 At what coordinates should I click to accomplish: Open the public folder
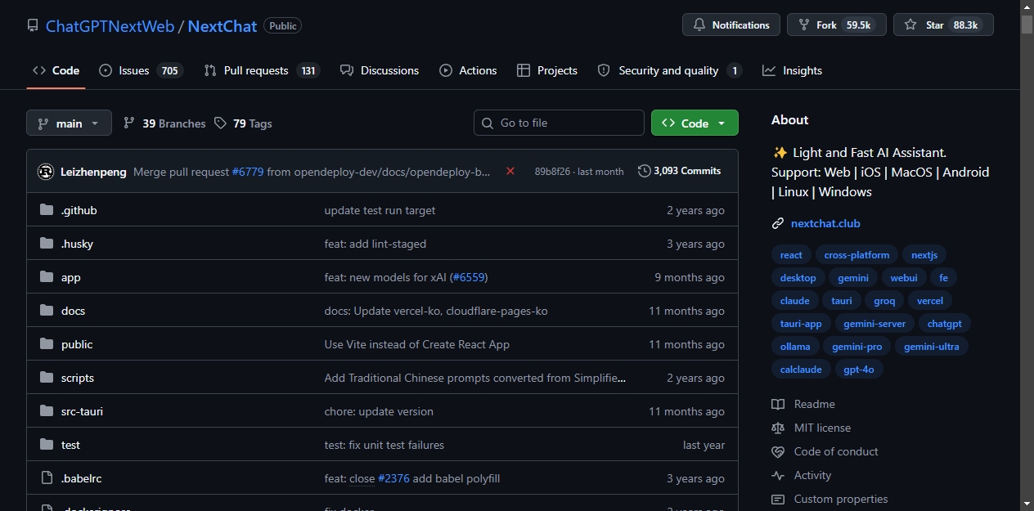point(77,344)
